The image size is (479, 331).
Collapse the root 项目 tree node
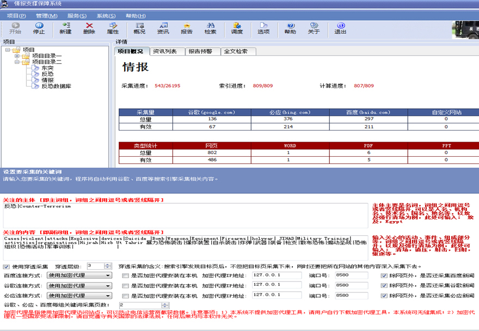[8, 50]
